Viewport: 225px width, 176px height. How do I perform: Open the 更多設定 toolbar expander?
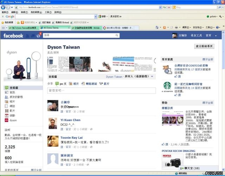tap(116, 17)
